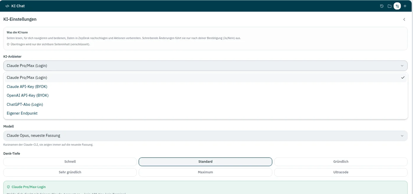Open the folder icon in header
413x194 pixels.
click(389, 6)
